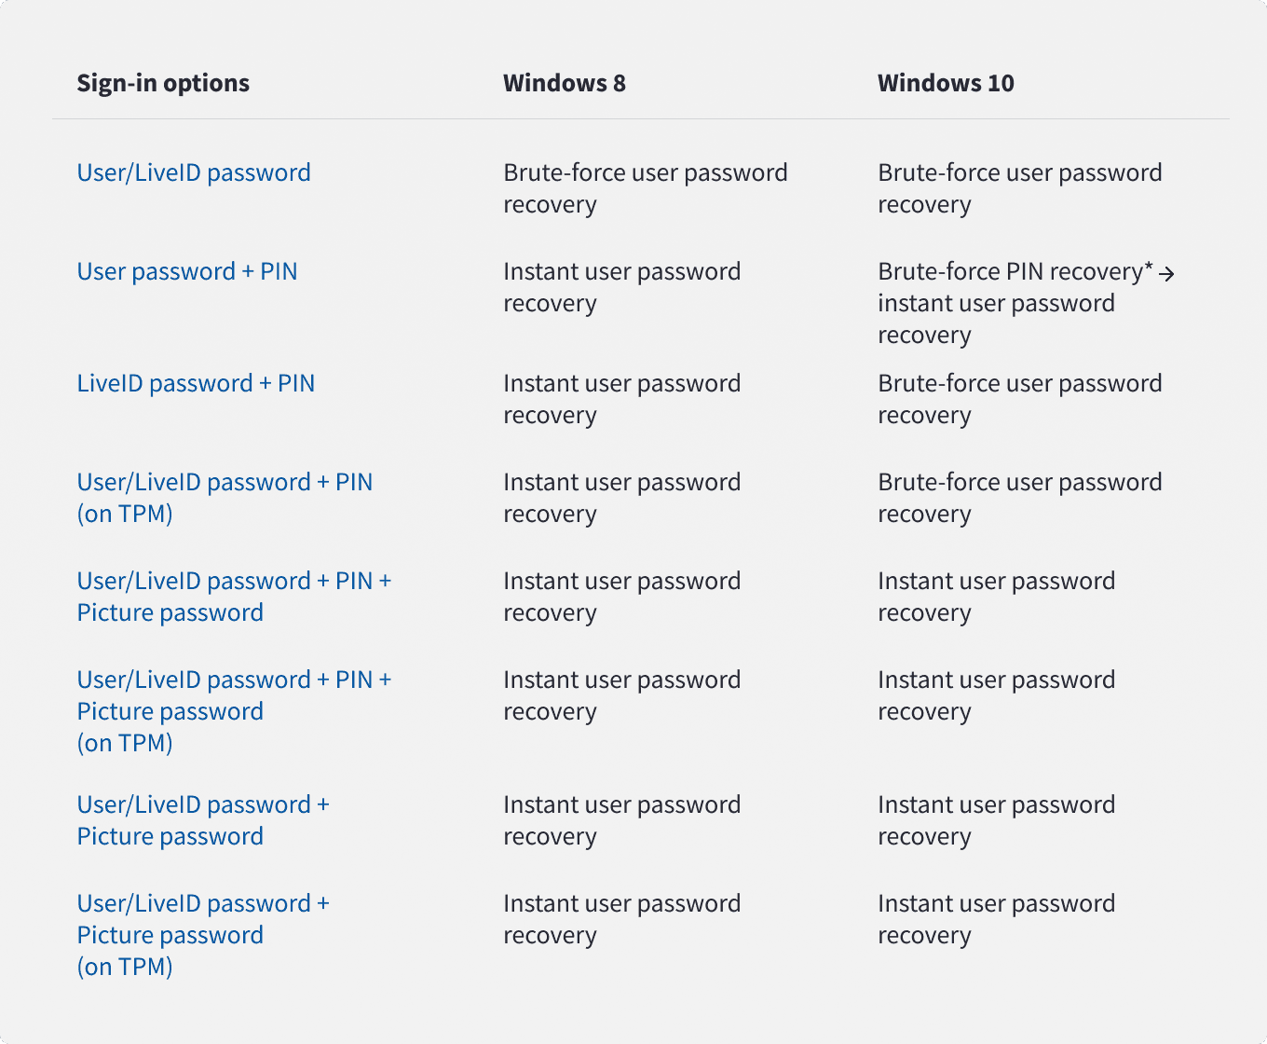The width and height of the screenshot is (1267, 1044).
Task: Click Windows 10 cell for LiveID password + PIN
Action: [1020, 399]
